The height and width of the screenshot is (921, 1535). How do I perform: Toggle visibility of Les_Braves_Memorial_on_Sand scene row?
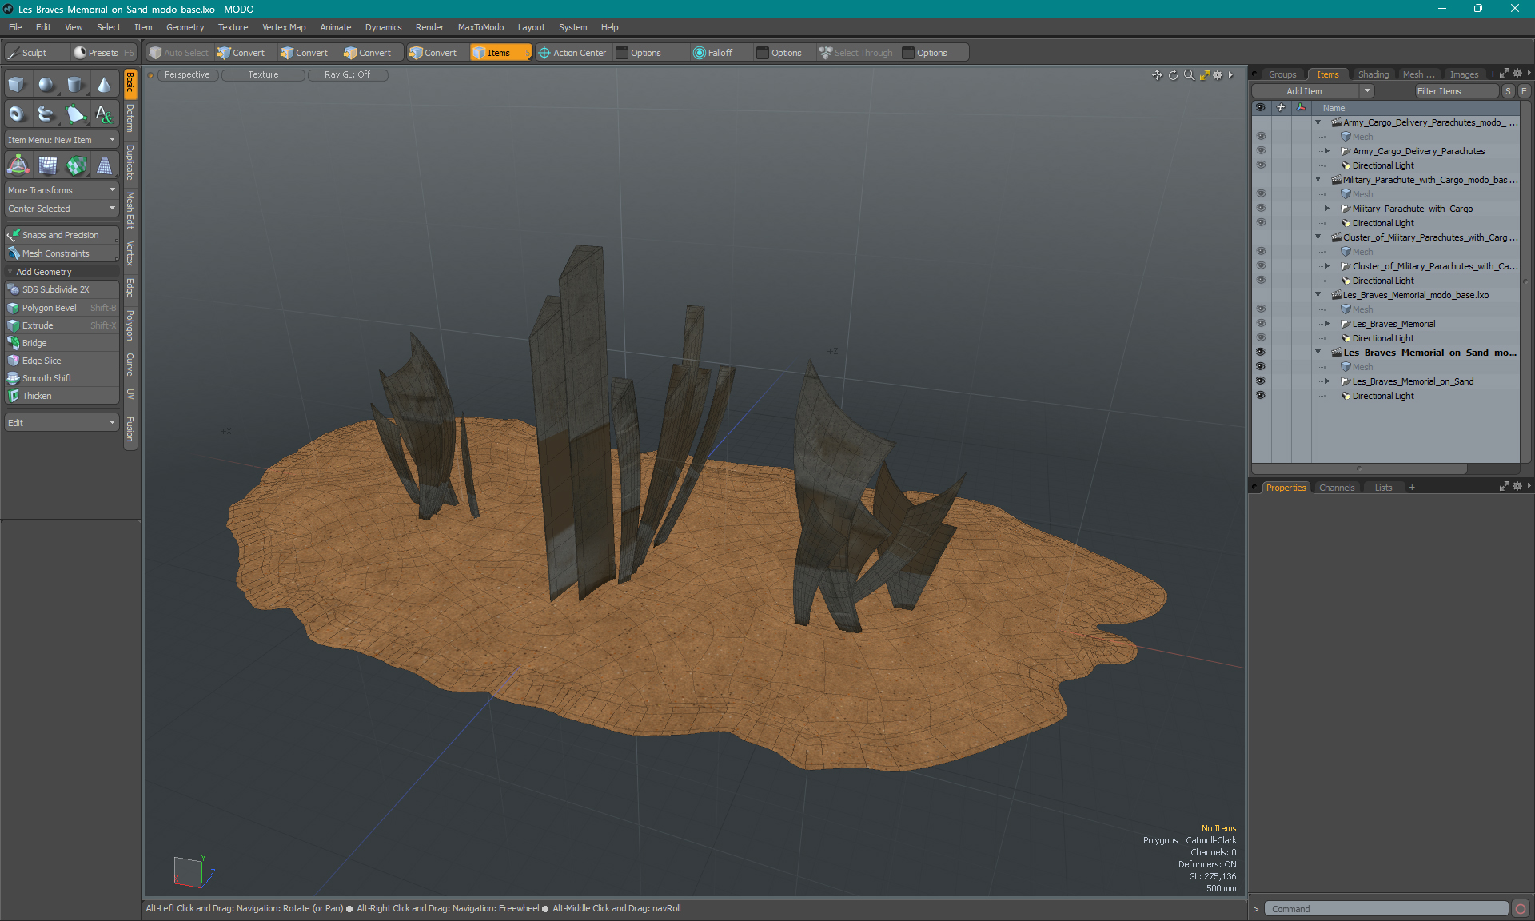tap(1261, 353)
